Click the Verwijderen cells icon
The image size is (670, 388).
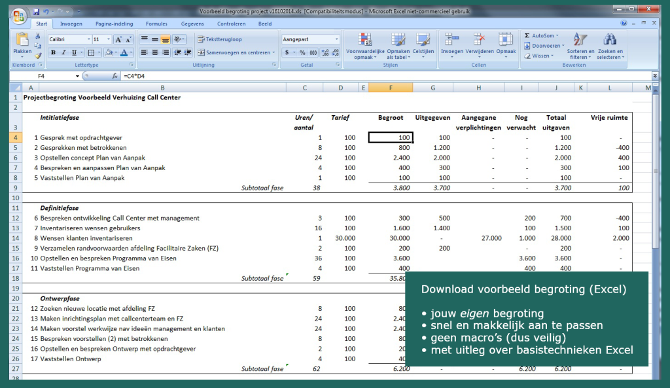coord(479,39)
